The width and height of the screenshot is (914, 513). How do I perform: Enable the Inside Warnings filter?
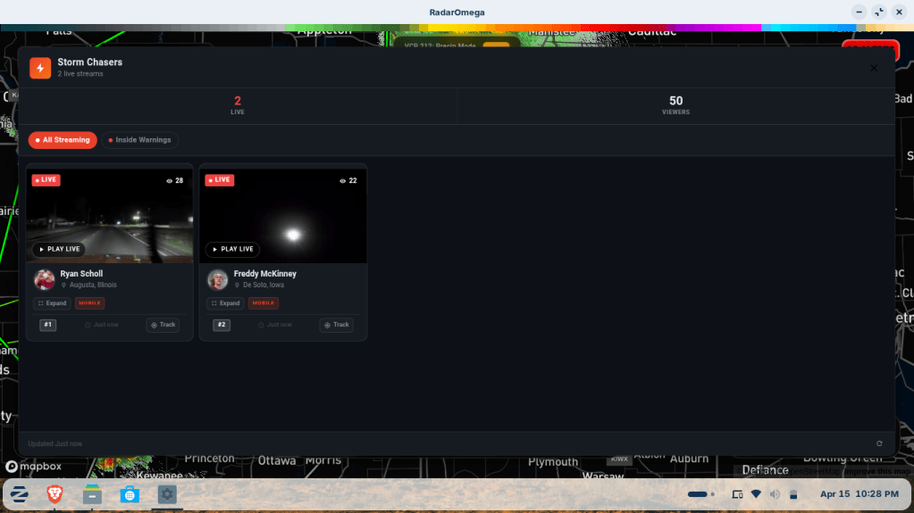click(x=139, y=140)
